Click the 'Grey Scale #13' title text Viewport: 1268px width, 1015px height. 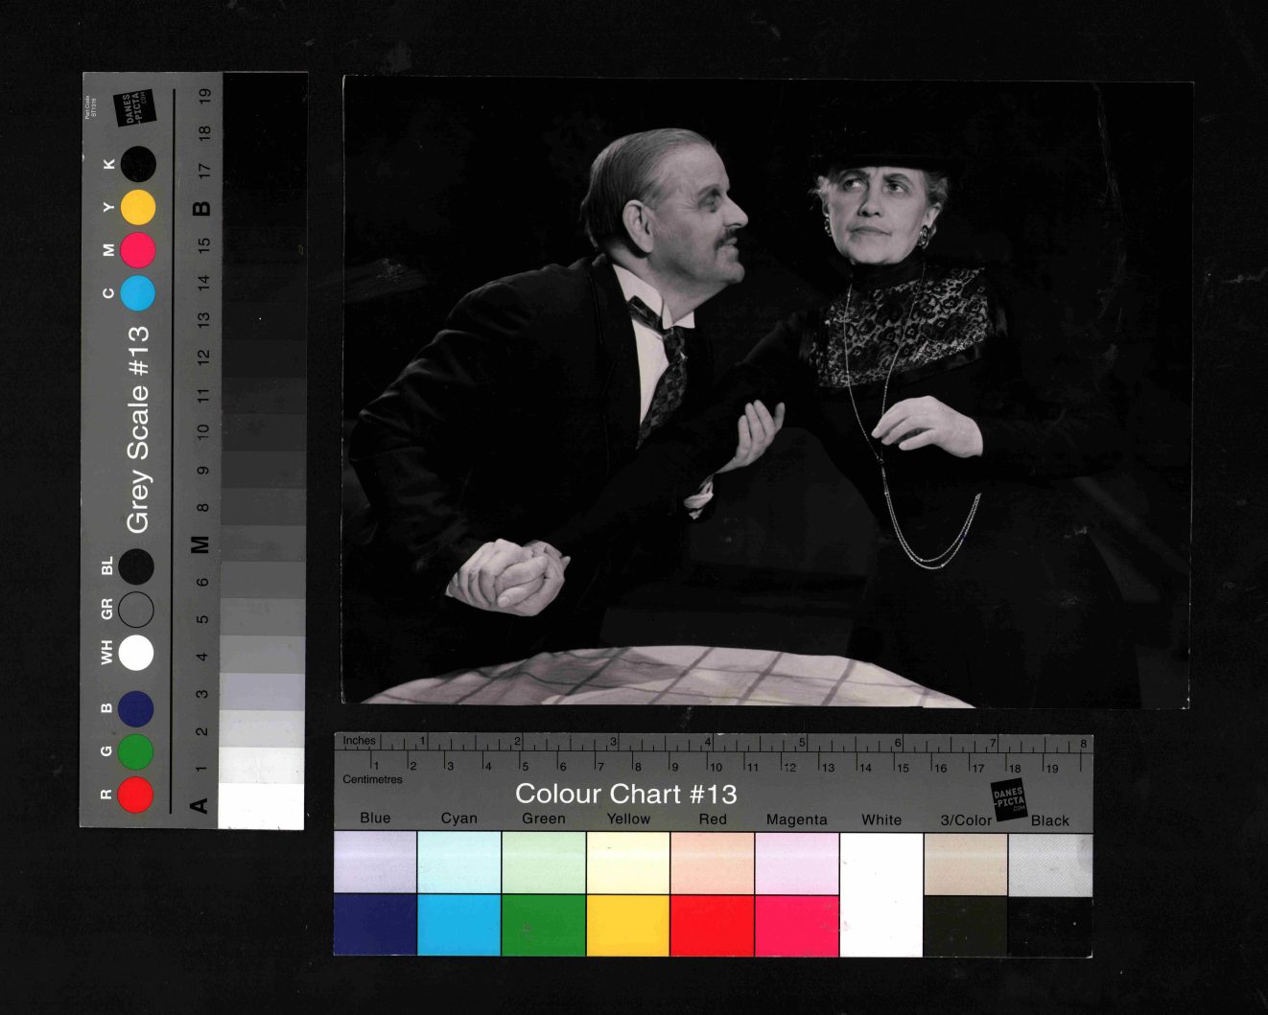click(139, 429)
